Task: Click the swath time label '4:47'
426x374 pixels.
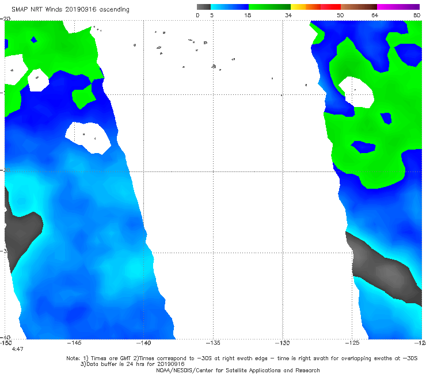Action: point(17,349)
